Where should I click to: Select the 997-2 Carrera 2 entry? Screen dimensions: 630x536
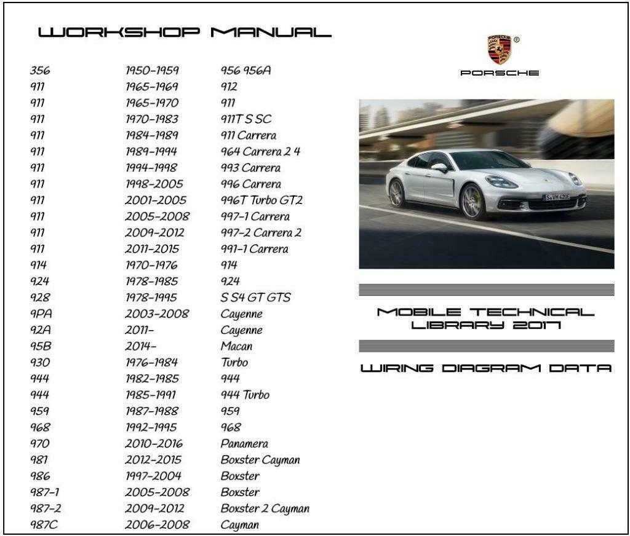[261, 232]
